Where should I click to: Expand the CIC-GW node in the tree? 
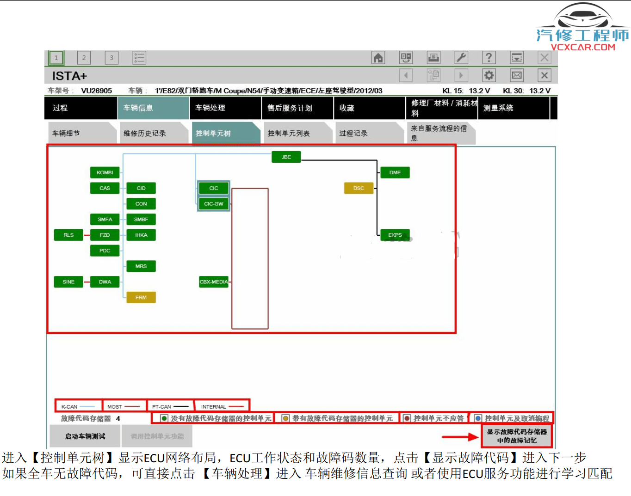(213, 203)
